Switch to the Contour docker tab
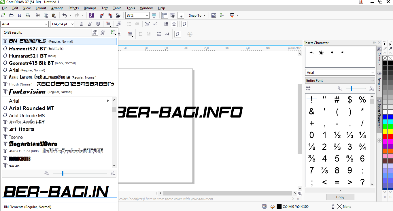Viewport: 393px width, 211px height. pyautogui.click(x=379, y=56)
